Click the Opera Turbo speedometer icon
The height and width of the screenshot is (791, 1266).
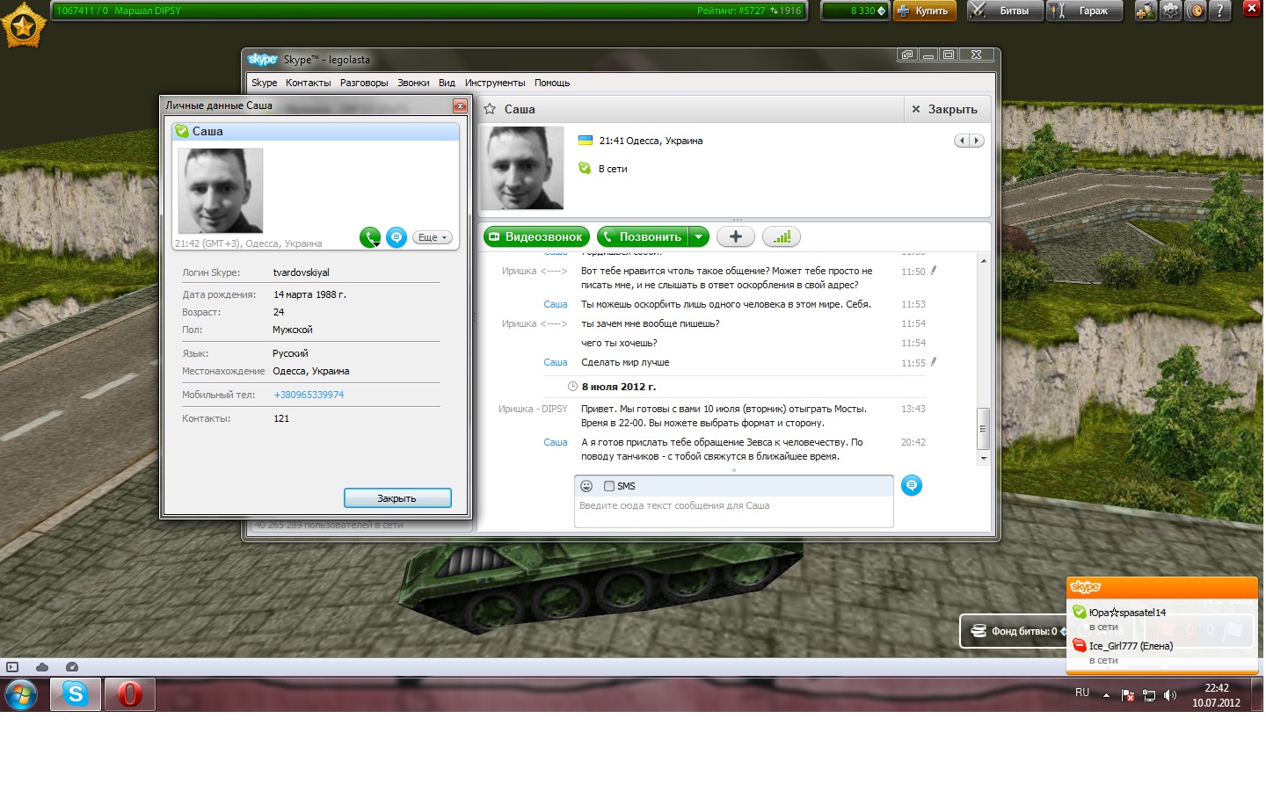click(x=72, y=667)
